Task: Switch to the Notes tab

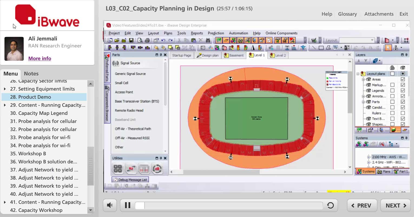Action: tap(31, 74)
